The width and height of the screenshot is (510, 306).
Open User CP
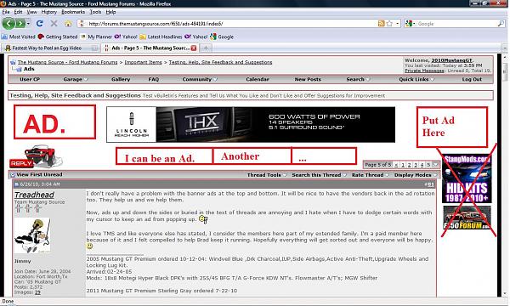30,79
